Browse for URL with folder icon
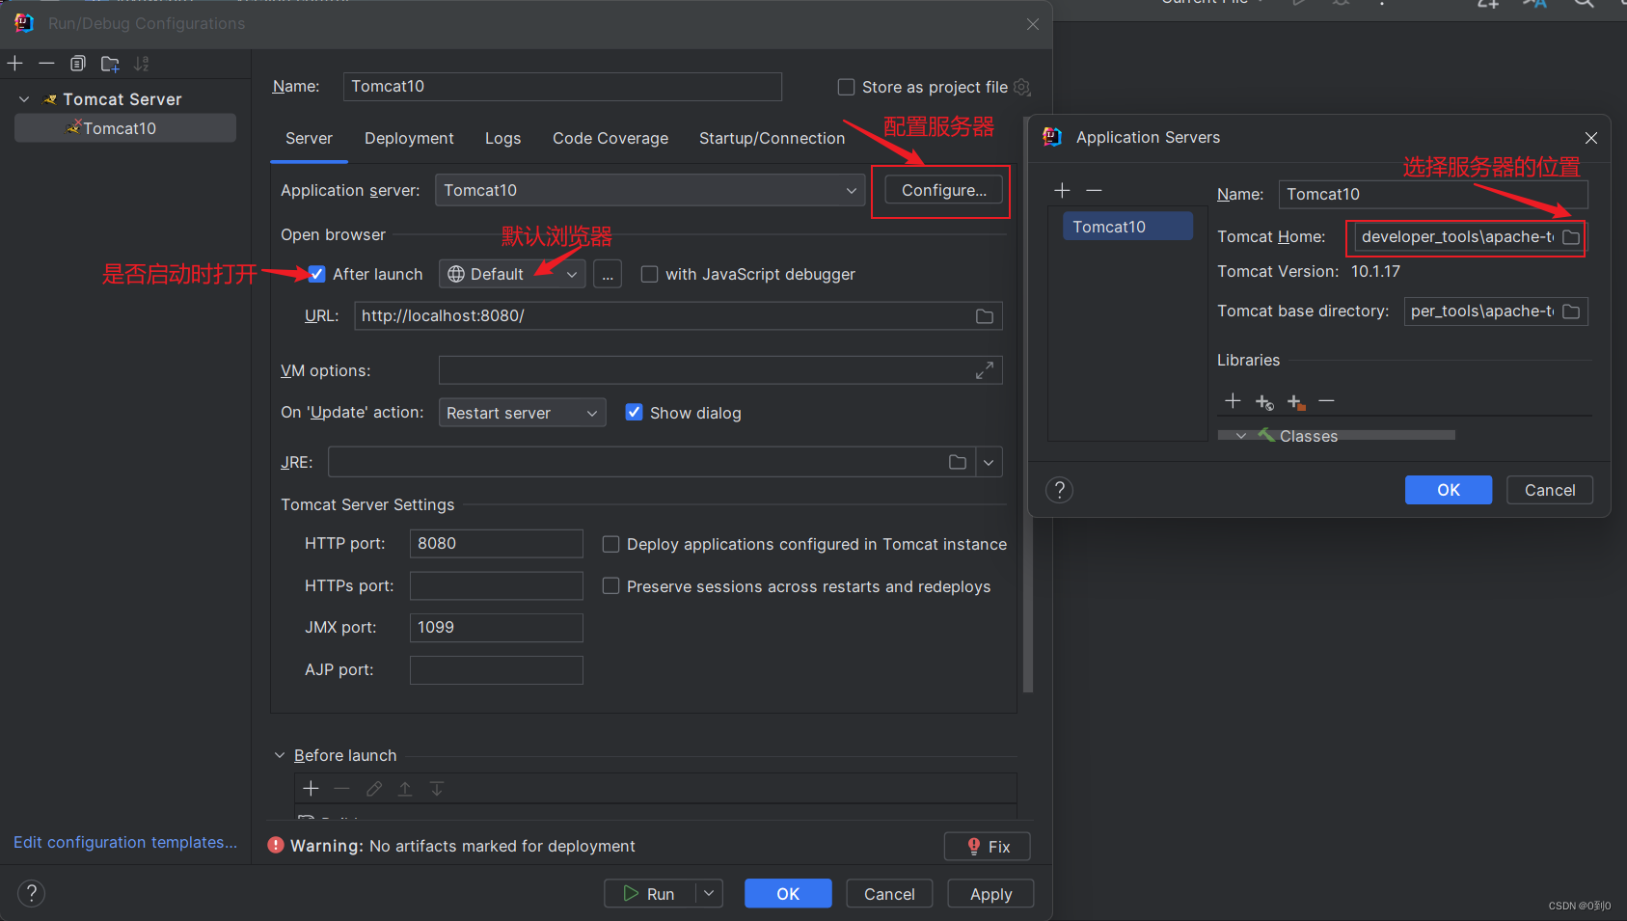Image resolution: width=1627 pixels, height=921 pixels. click(x=985, y=316)
